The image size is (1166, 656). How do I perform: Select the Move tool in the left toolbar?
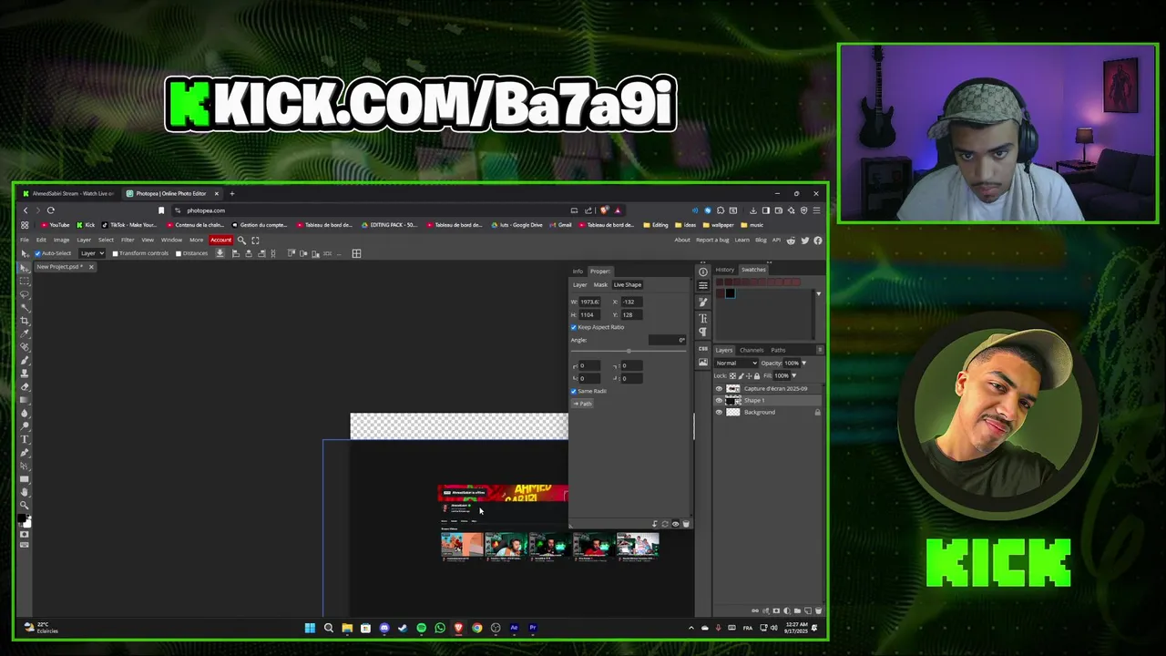pos(25,269)
